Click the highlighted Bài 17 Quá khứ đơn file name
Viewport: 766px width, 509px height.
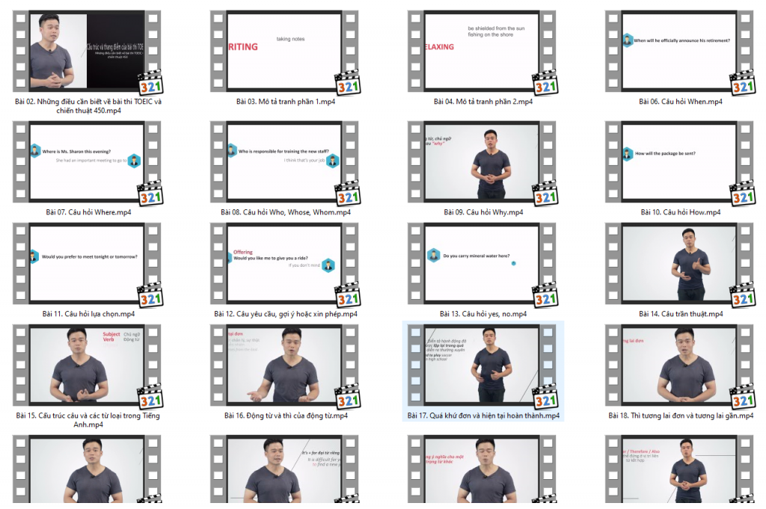coord(483,416)
